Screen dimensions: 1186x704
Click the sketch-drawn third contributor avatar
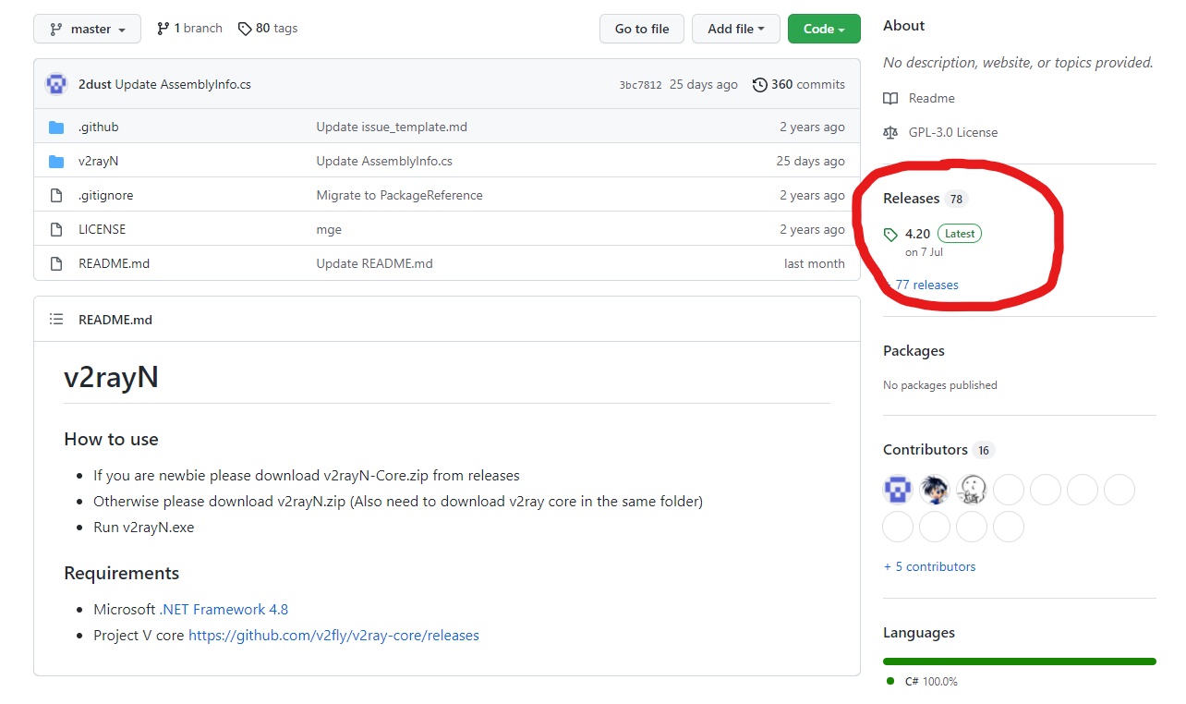point(972,490)
